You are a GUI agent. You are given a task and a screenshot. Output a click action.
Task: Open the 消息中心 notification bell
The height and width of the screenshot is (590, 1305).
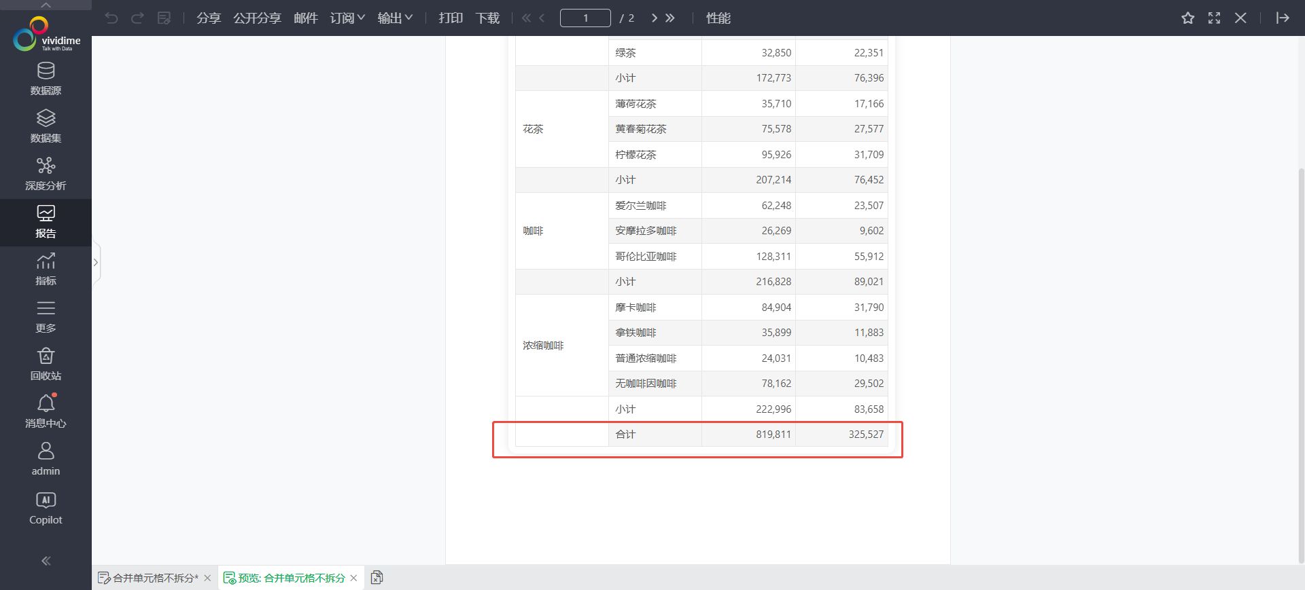(x=46, y=411)
